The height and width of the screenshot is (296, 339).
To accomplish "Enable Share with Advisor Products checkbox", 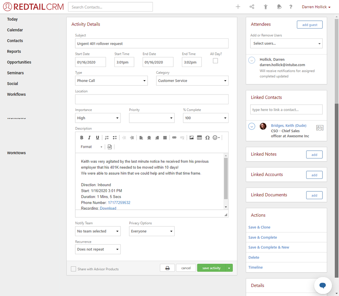I will pos(73,269).
